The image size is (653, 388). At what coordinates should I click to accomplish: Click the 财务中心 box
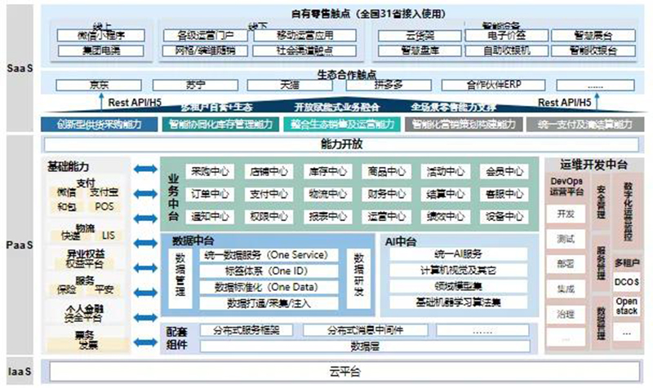[x=386, y=194]
